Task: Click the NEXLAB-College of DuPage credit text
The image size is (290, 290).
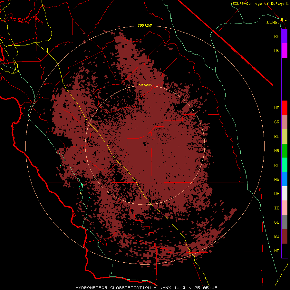Action: (258, 4)
